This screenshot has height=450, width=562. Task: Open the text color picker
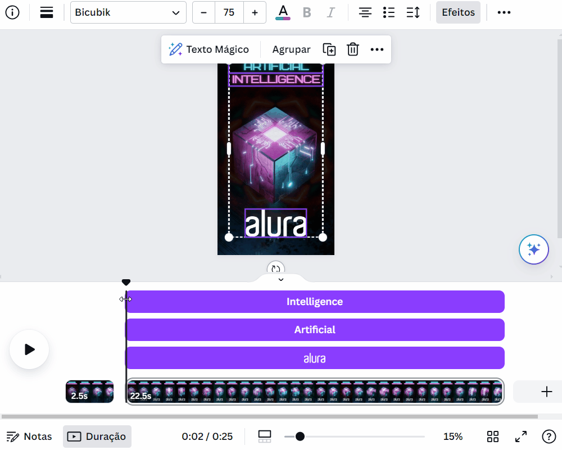(283, 12)
